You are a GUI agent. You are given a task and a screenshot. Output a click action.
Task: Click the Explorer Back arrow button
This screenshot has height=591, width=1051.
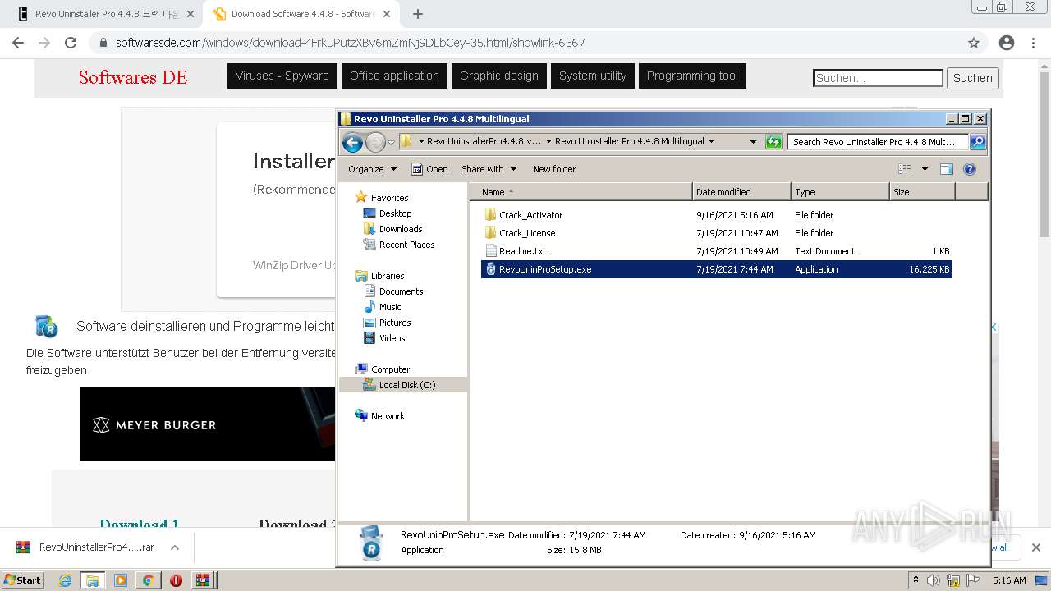click(352, 142)
